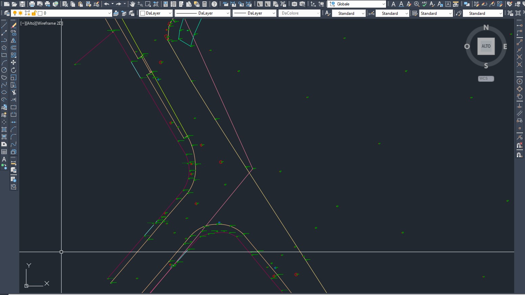The width and height of the screenshot is (525, 295).
Task: Activate the Move tool
Action: (14, 63)
